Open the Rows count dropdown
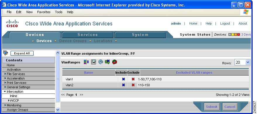This screenshot has height=114, width=257. coord(248,62)
